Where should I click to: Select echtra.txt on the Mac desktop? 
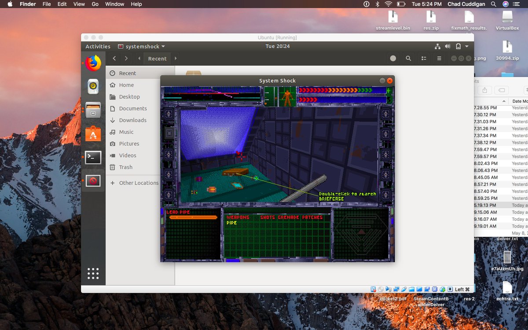click(507, 291)
